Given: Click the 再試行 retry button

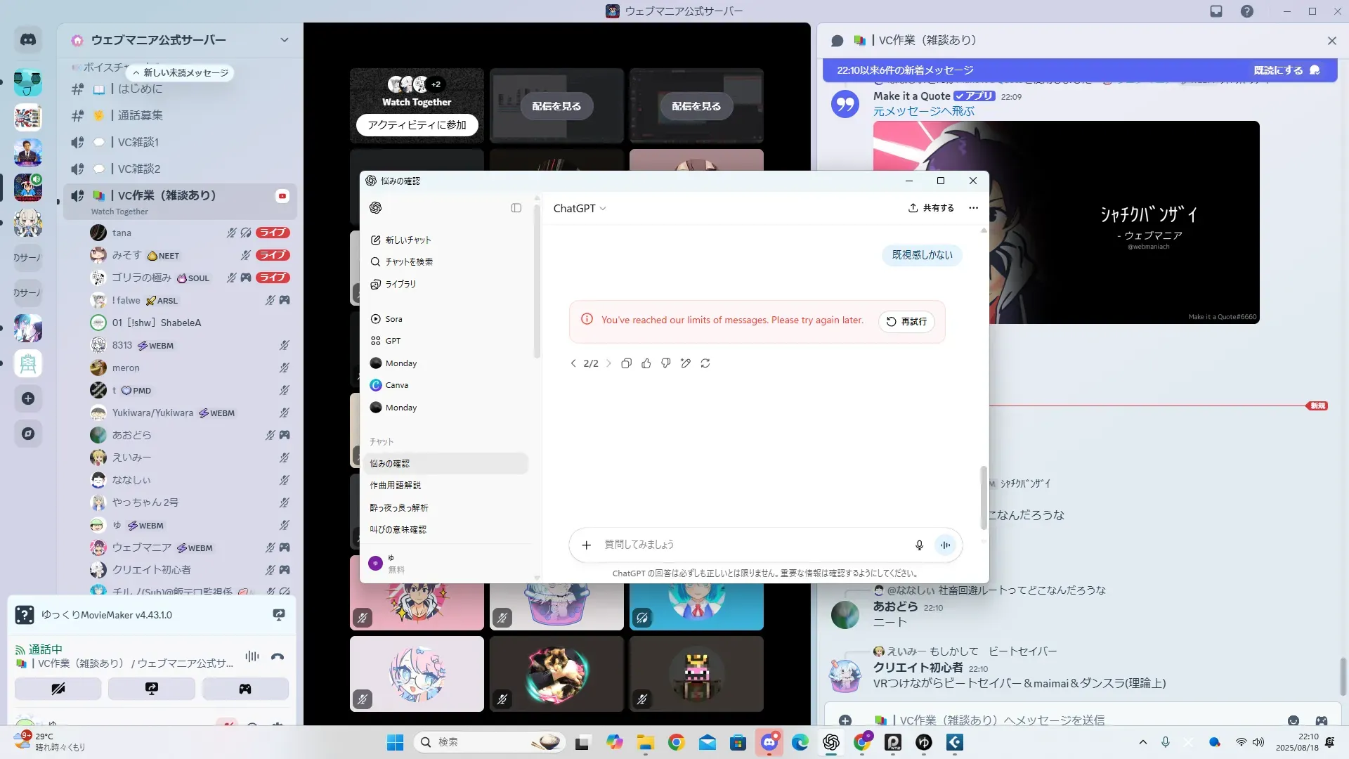Looking at the screenshot, I should click(906, 322).
